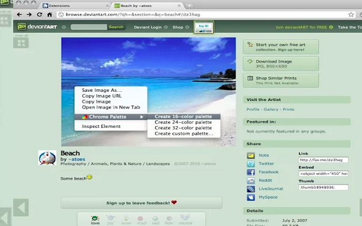Select the Embed code field

[x=323, y=174]
